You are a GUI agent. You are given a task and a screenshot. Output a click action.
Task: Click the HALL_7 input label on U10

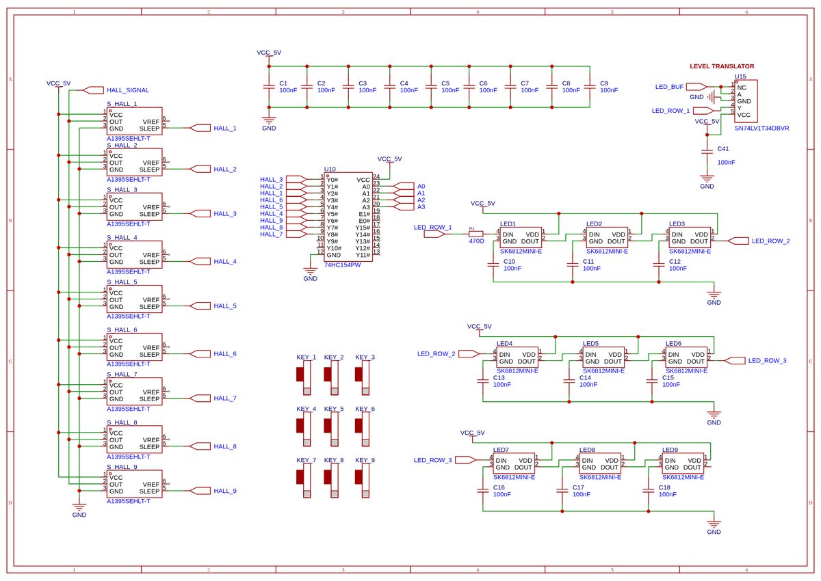[272, 234]
